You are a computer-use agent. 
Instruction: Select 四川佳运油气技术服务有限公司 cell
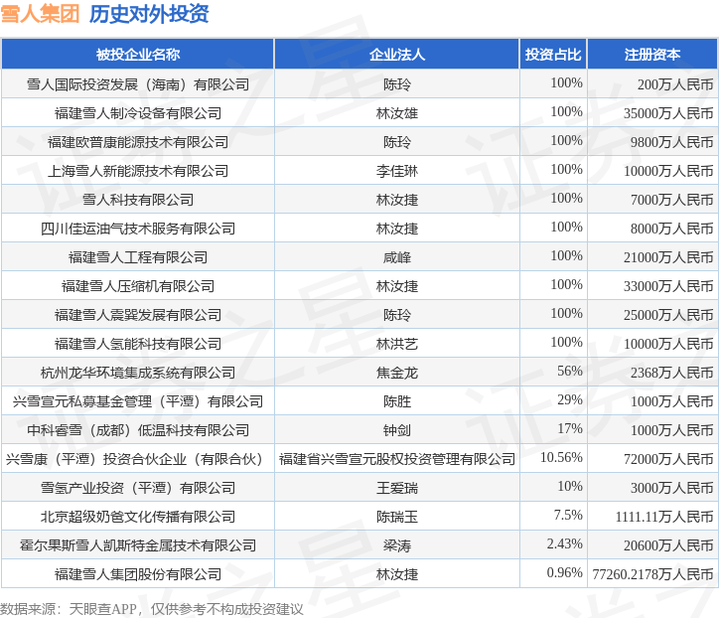coord(138,229)
